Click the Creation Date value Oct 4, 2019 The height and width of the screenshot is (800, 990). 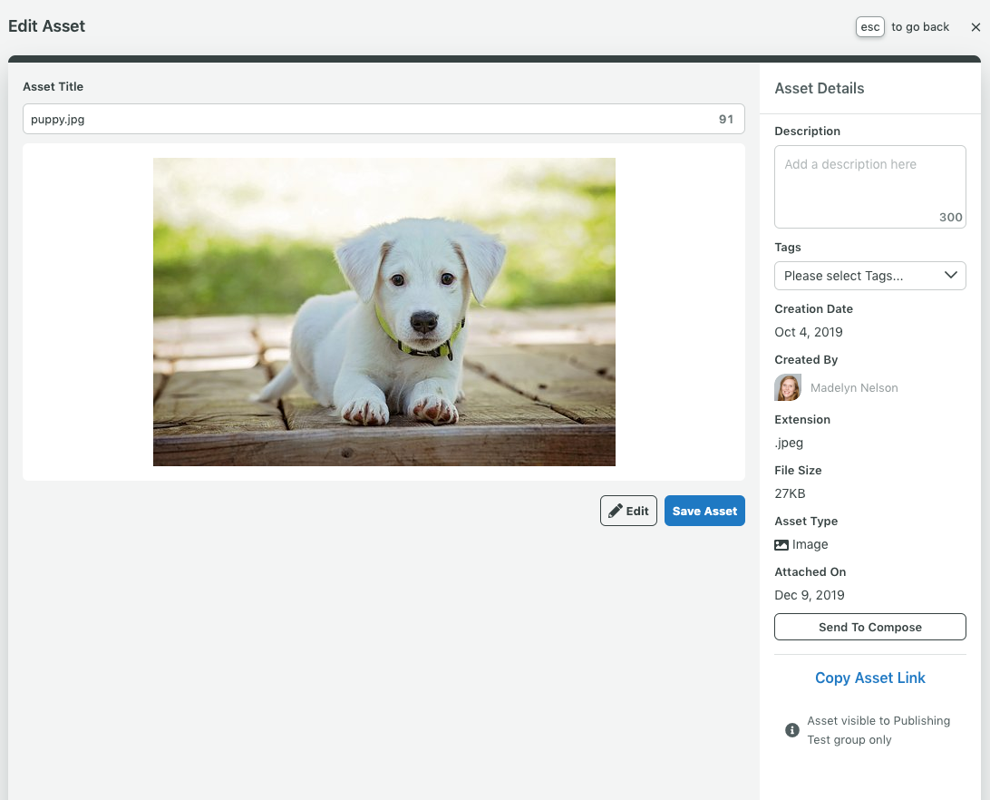coord(808,332)
